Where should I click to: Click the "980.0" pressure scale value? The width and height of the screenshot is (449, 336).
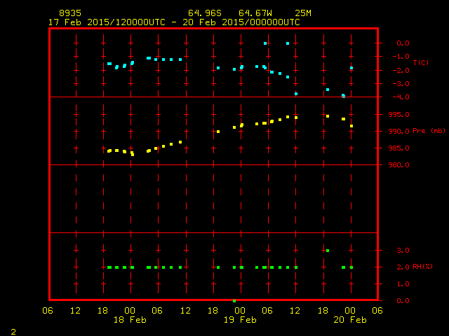click(399, 165)
